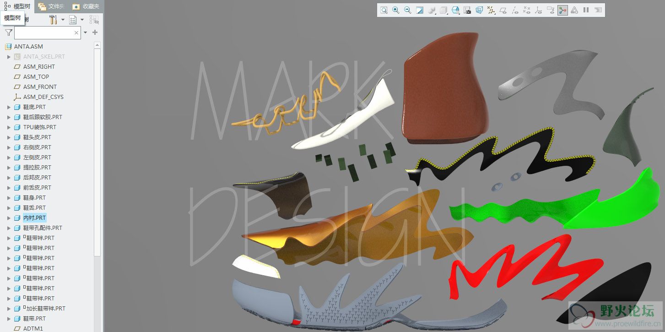Open the search filter dropdown arrow
The height and width of the screenshot is (332, 665).
[85, 33]
